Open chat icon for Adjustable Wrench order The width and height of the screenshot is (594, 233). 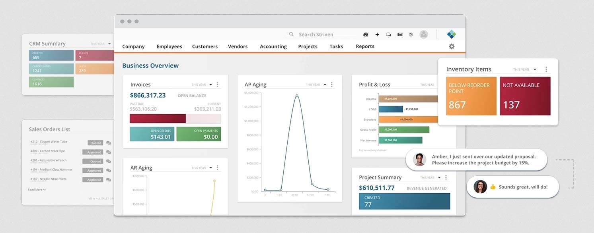click(109, 162)
